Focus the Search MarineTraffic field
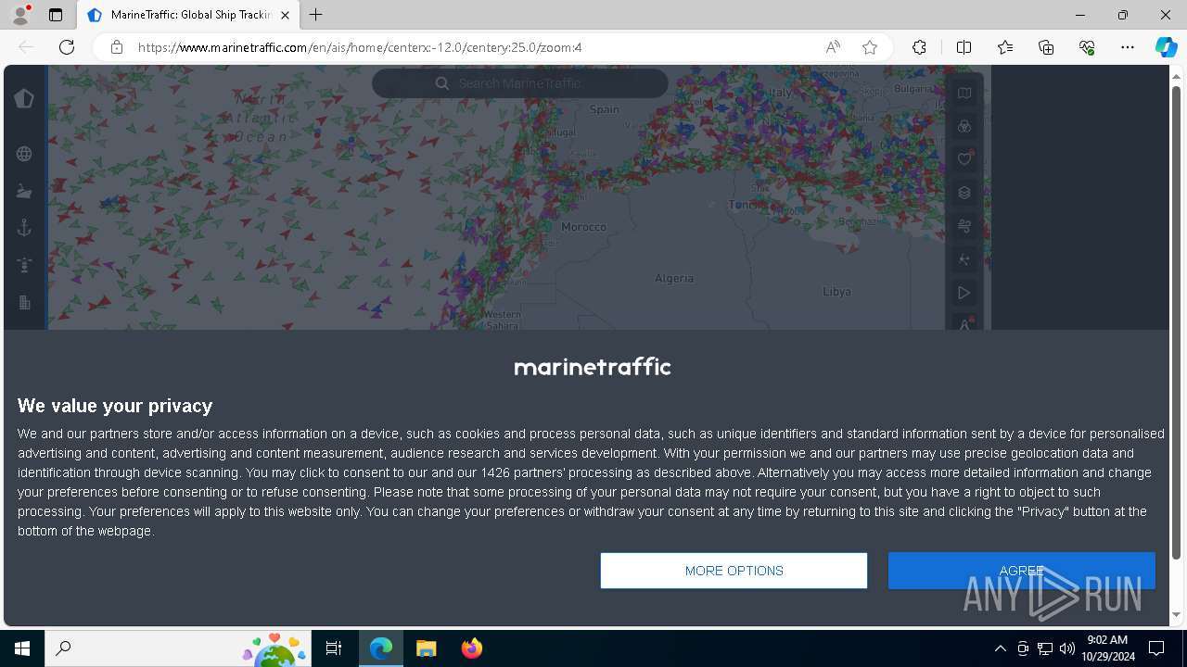 coord(520,83)
